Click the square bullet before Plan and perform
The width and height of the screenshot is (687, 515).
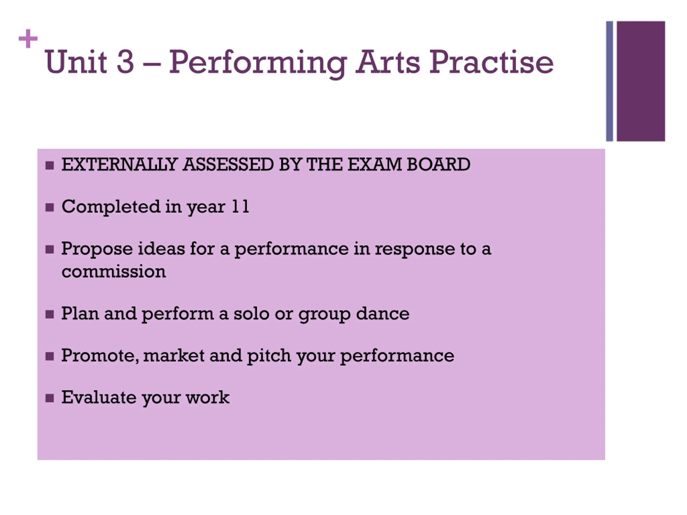pyautogui.click(x=49, y=314)
